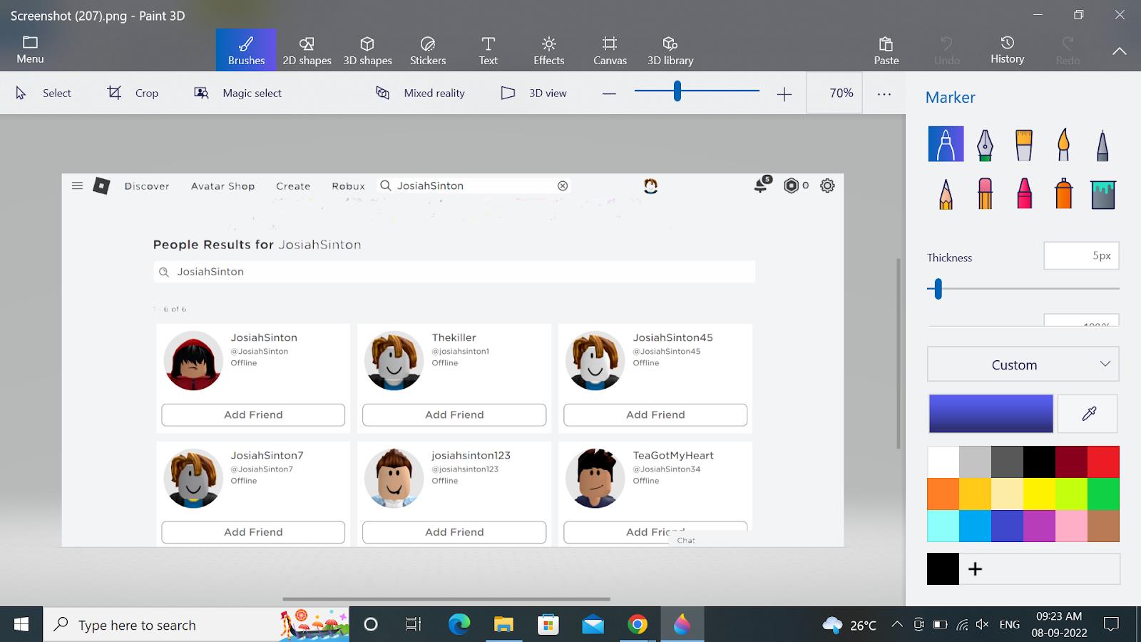Activate Magic select

237,93
